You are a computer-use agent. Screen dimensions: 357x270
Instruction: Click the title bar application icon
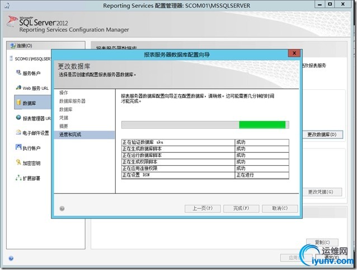pos(7,6)
